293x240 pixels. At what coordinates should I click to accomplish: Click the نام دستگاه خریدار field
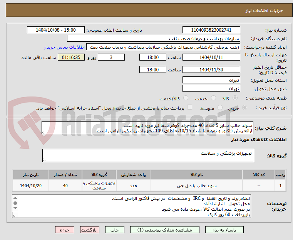click(153, 38)
